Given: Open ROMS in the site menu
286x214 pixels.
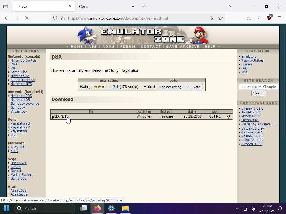Looking at the screenshot, I should pyautogui.click(x=109, y=47).
